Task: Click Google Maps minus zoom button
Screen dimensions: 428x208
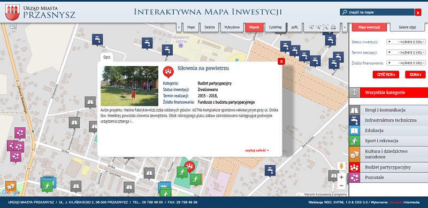Action: tap(341, 186)
